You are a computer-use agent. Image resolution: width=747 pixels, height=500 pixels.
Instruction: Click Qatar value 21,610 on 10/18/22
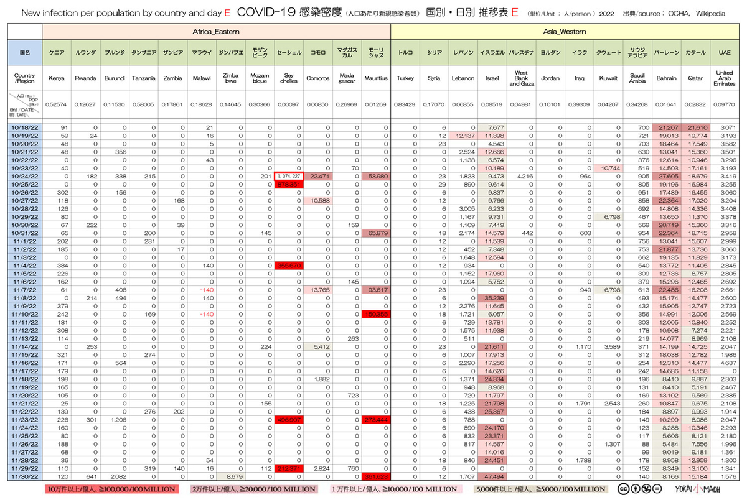tap(695, 127)
